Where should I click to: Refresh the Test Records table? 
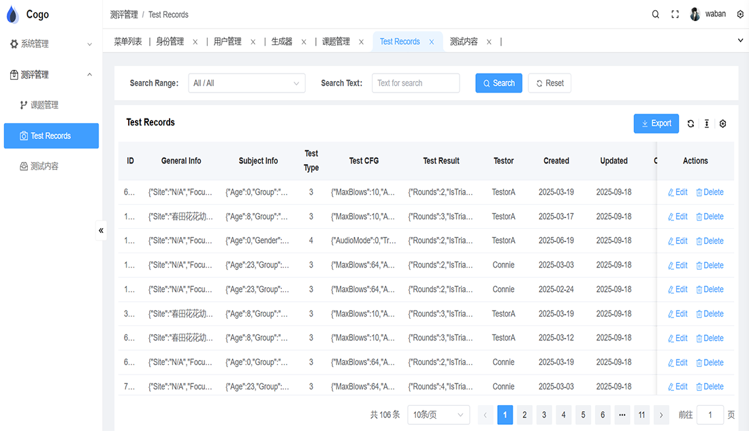[690, 123]
